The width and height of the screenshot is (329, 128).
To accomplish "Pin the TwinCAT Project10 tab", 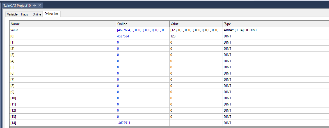I will coord(35,5).
